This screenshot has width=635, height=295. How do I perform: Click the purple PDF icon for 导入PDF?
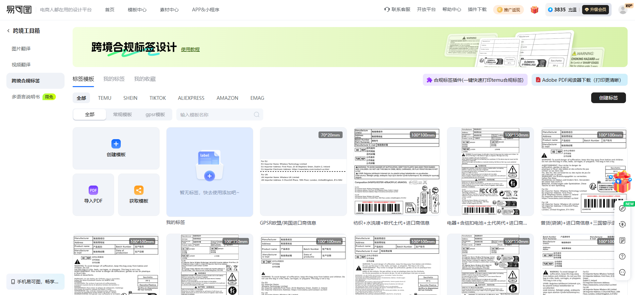tap(93, 190)
